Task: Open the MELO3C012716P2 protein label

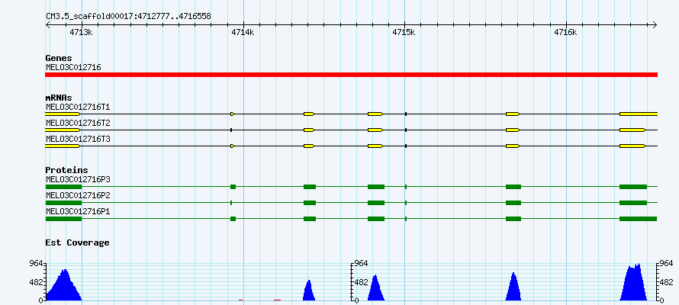Action: click(x=78, y=195)
